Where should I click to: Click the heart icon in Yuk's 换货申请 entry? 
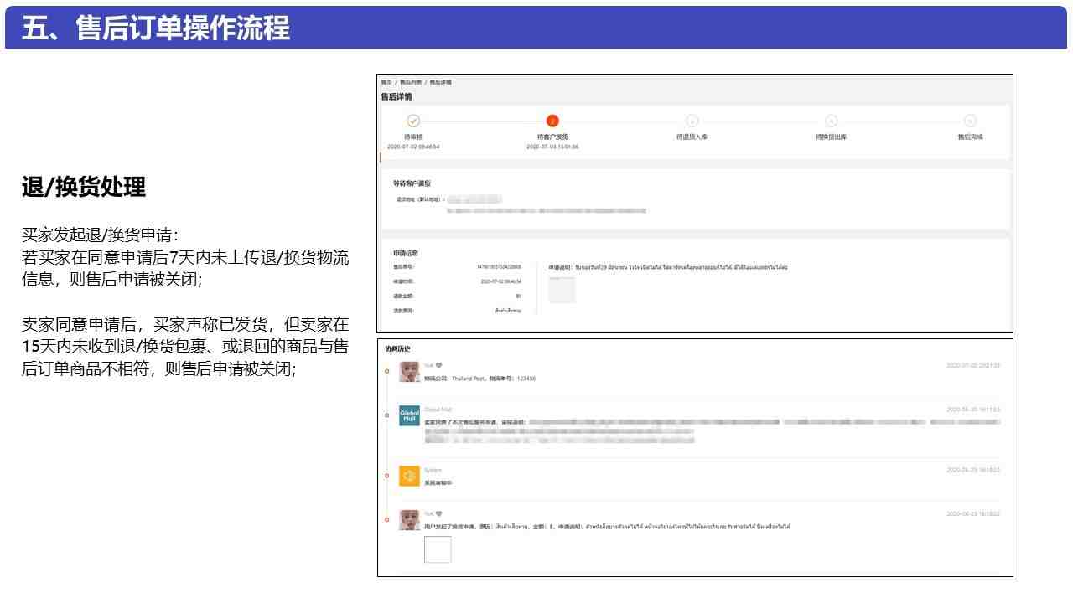point(439,513)
